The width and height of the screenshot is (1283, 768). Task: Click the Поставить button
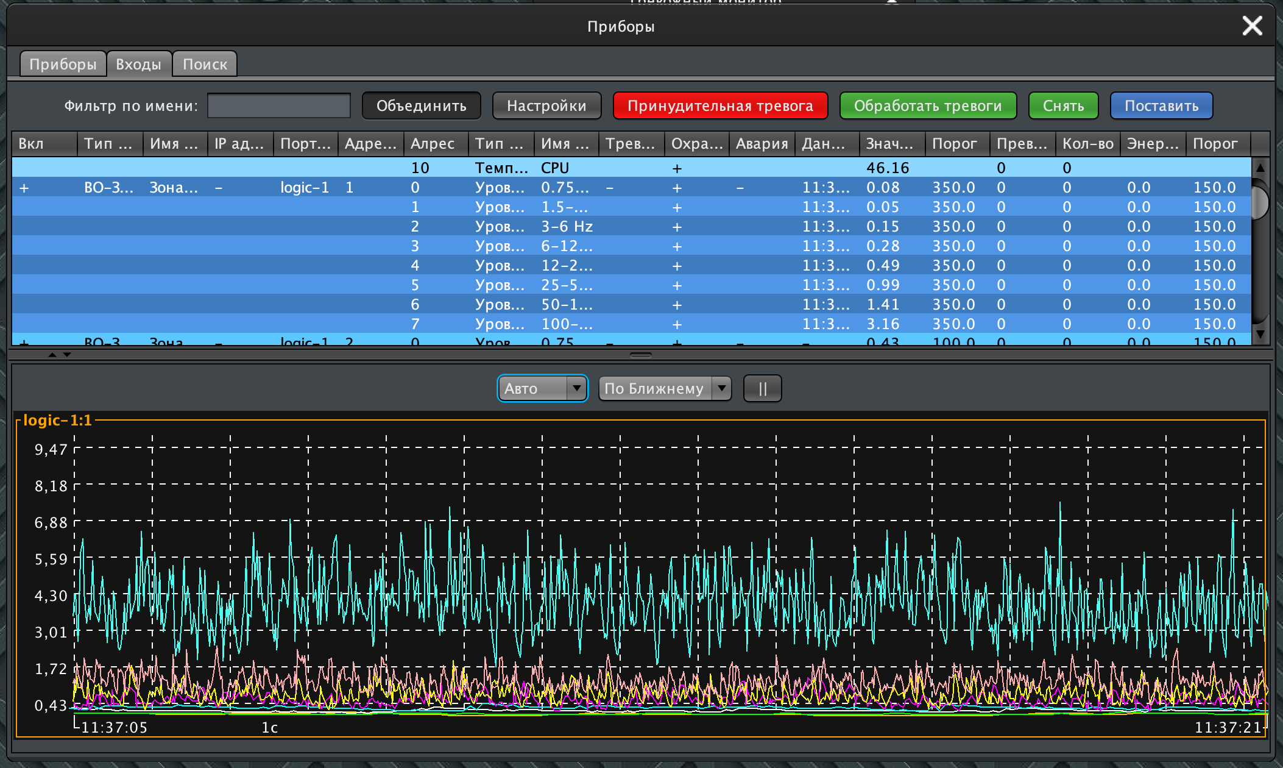[1161, 106]
